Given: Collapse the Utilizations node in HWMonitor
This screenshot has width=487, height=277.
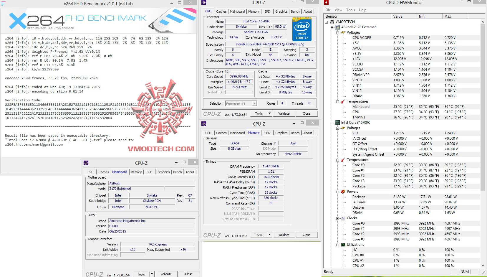Looking at the screenshot, I should [x=338, y=245].
